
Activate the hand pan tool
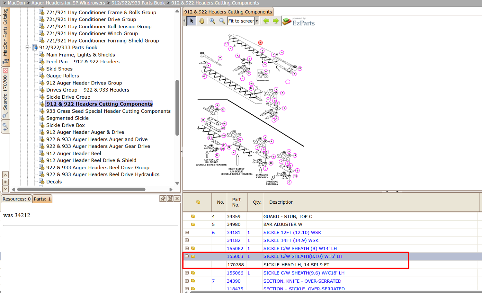point(201,21)
